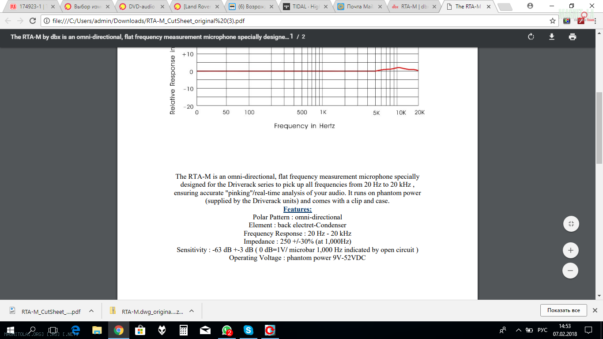Close the DVD-audio tab
The height and width of the screenshot is (339, 603).
click(x=162, y=7)
